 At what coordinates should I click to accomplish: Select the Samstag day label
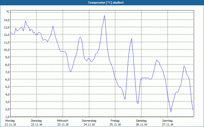[x=141, y=121]
